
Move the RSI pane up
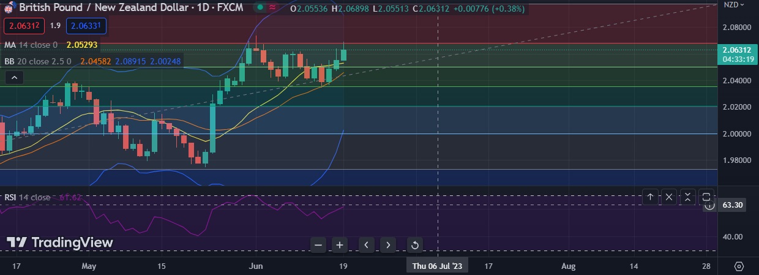(650, 197)
